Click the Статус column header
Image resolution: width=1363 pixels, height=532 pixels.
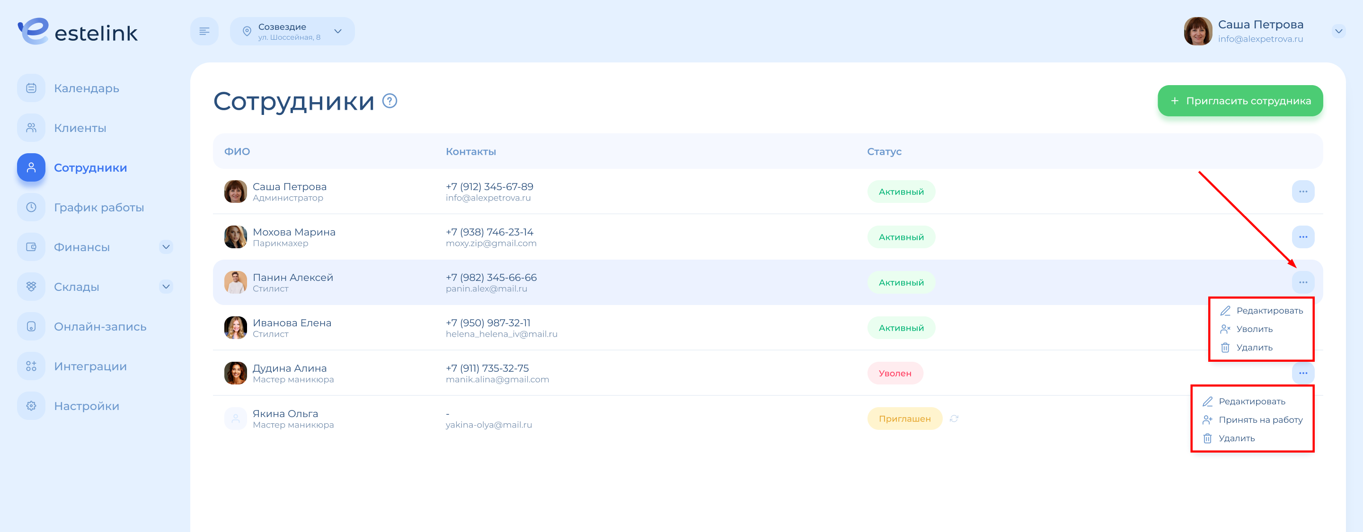point(884,151)
